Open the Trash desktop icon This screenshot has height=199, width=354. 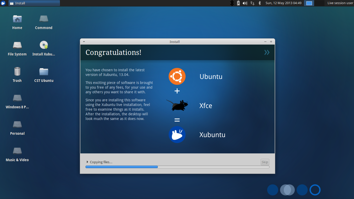[x=17, y=72]
